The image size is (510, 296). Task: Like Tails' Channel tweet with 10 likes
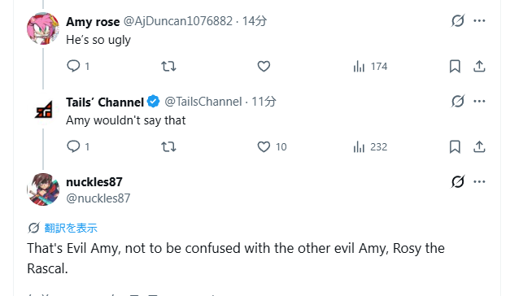tap(272, 146)
